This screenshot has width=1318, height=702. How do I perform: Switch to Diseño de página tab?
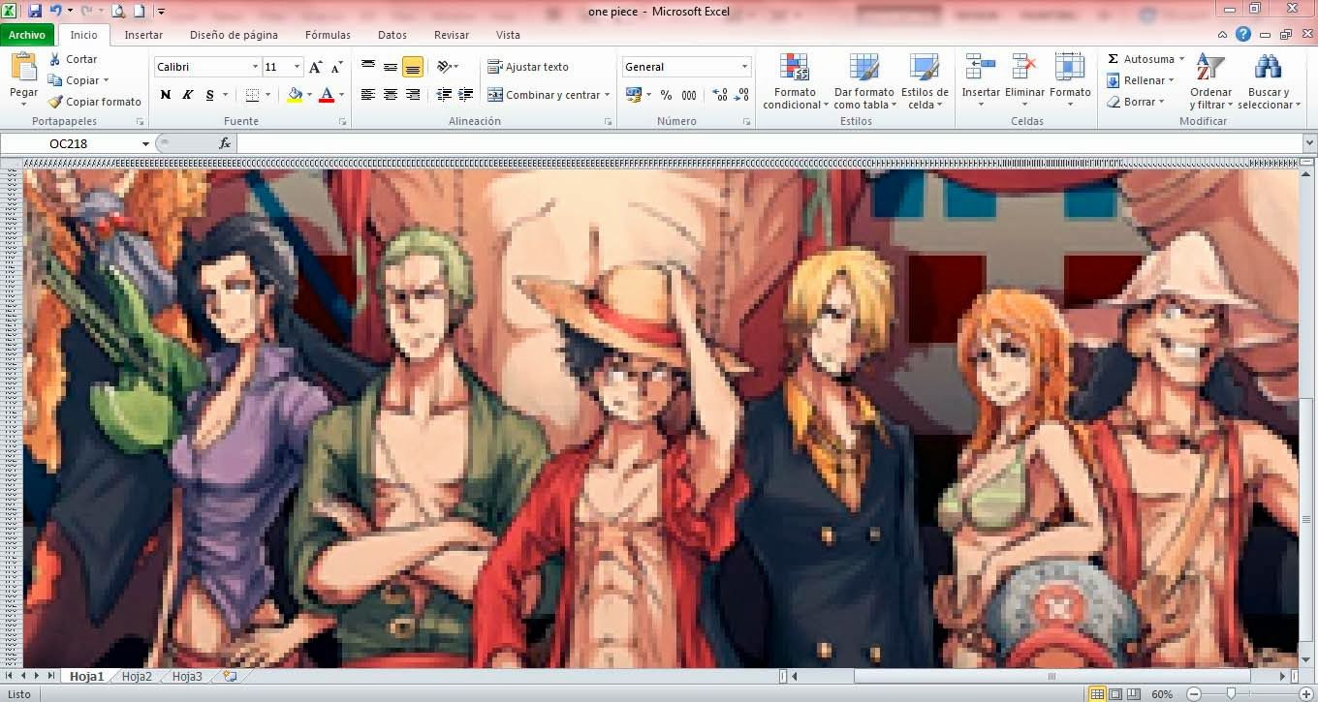(234, 35)
